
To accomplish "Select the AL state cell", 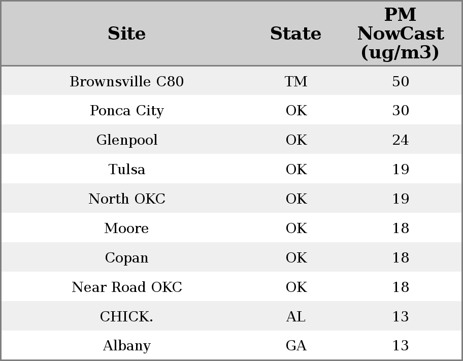I will [296, 317].
